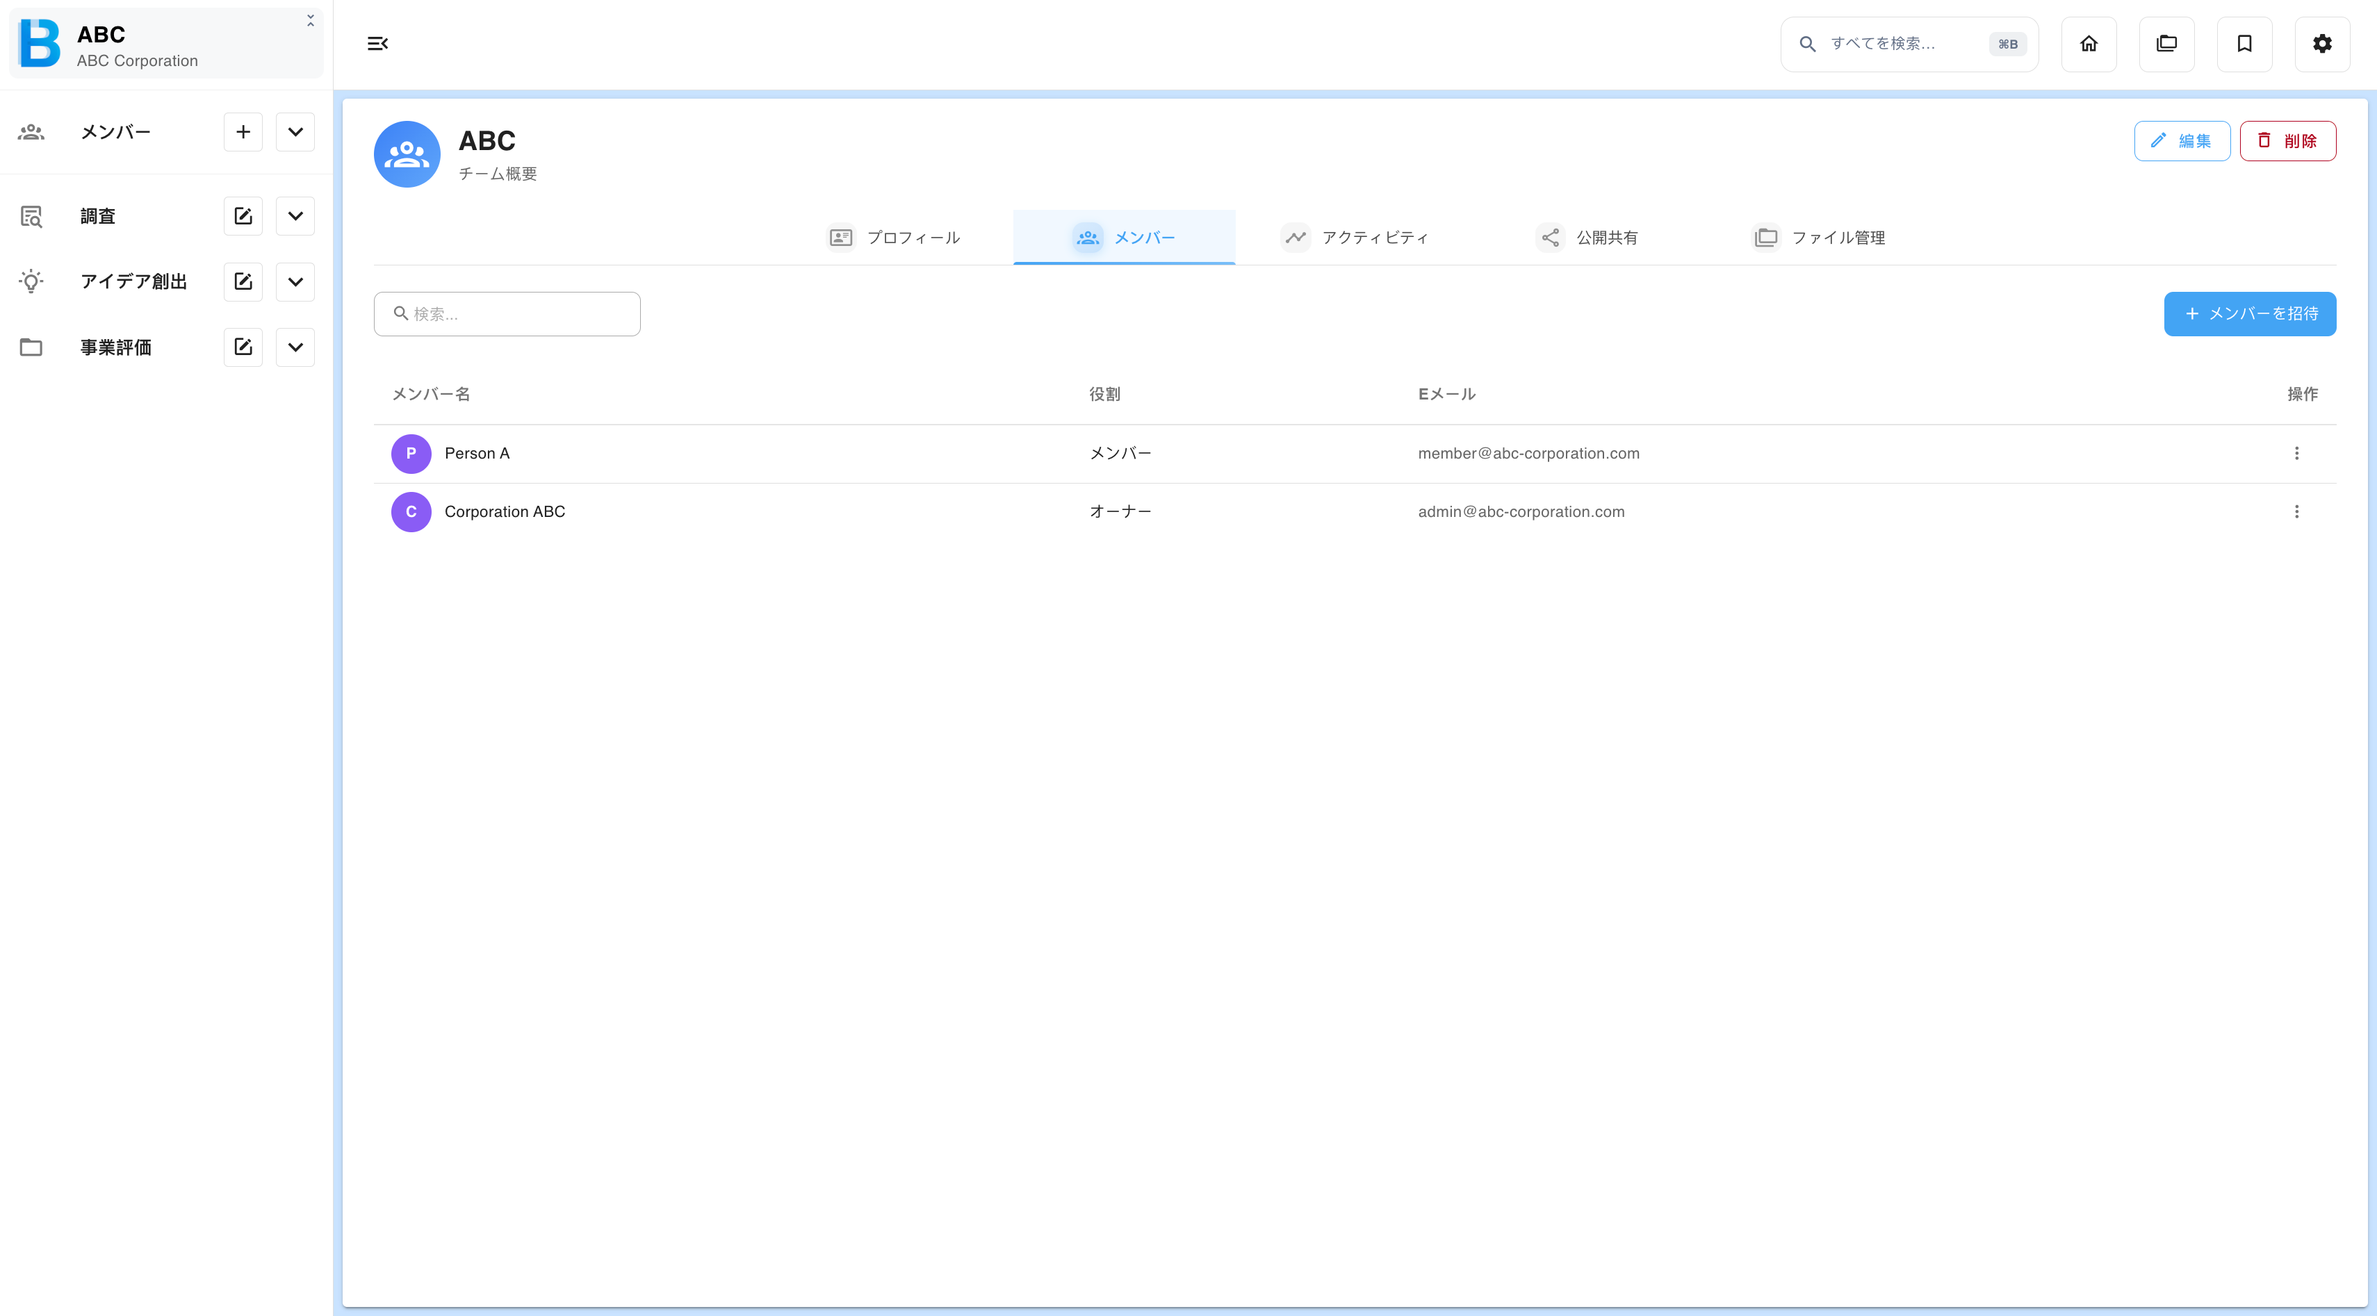
Task: Collapse the sidebar with the menu toggle icon
Action: point(377,43)
